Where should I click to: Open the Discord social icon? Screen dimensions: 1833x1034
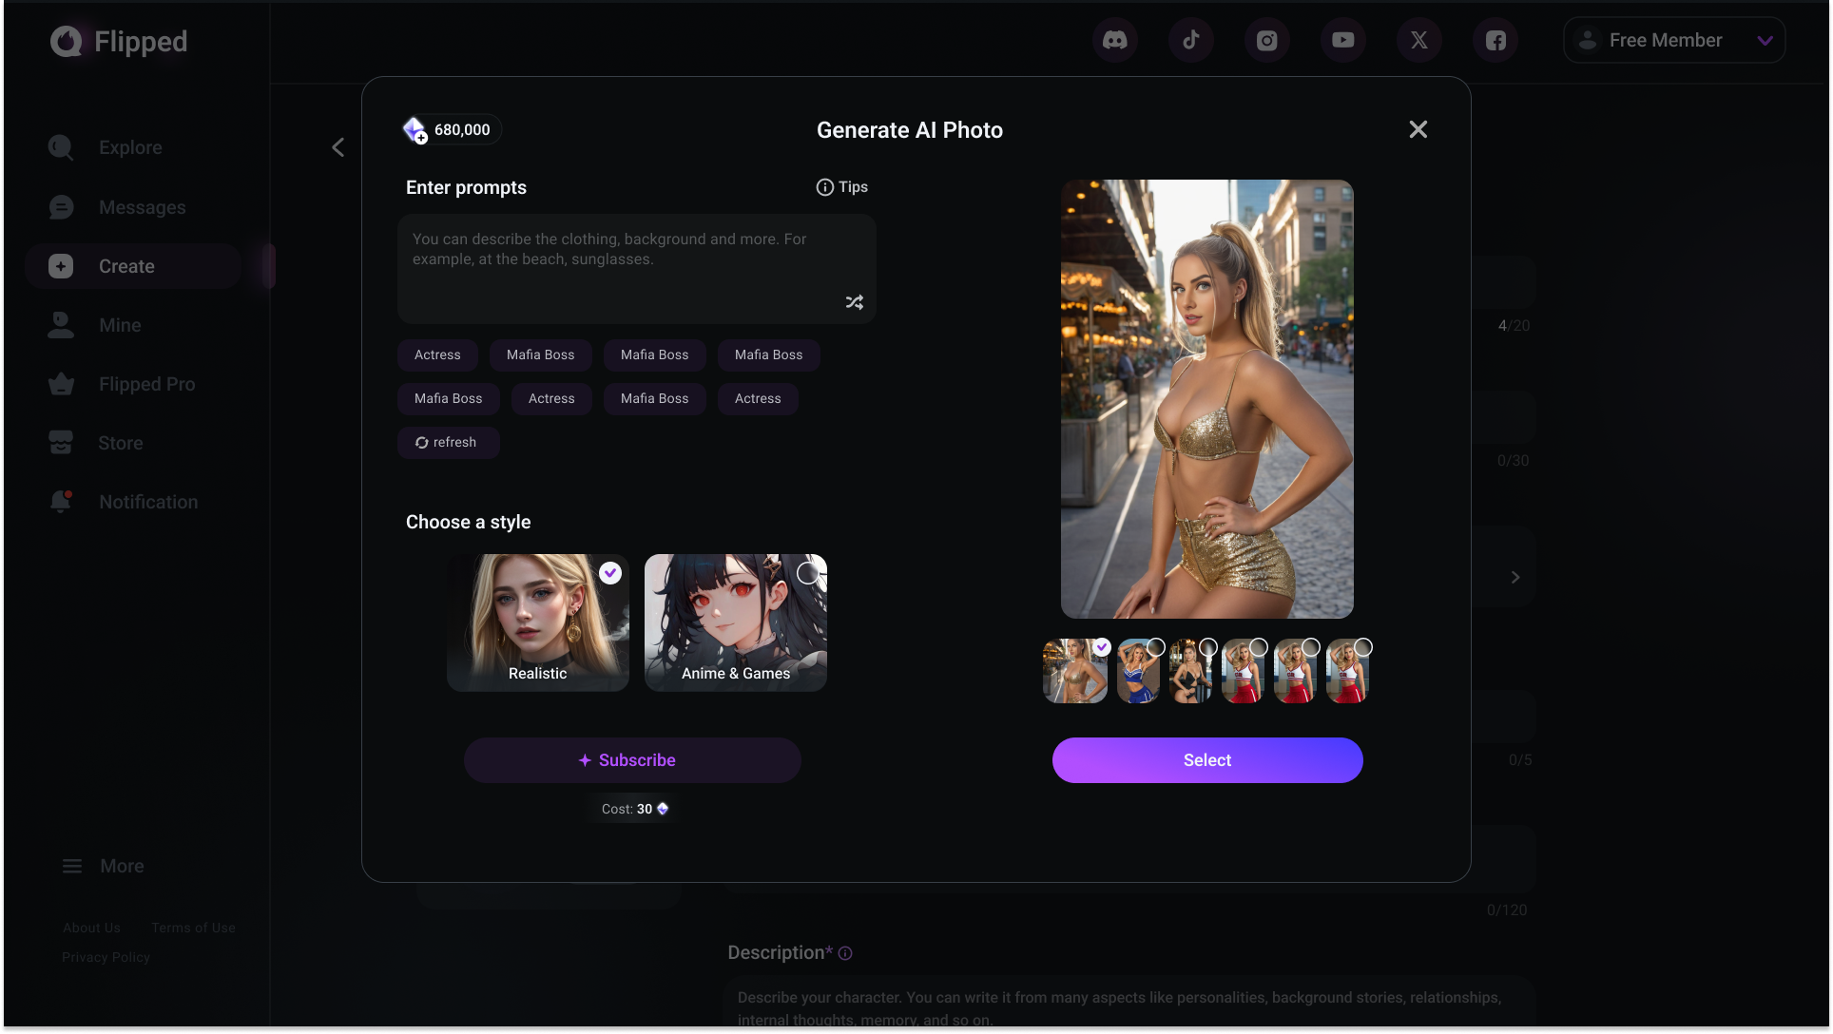click(x=1114, y=40)
